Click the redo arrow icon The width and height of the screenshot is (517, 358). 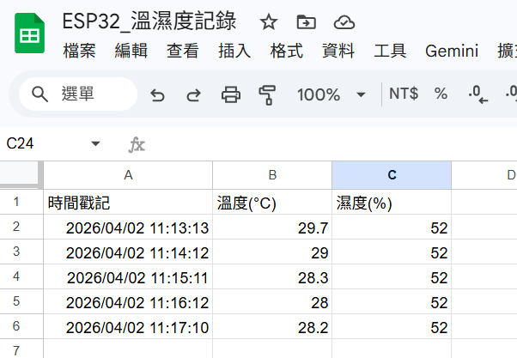194,94
